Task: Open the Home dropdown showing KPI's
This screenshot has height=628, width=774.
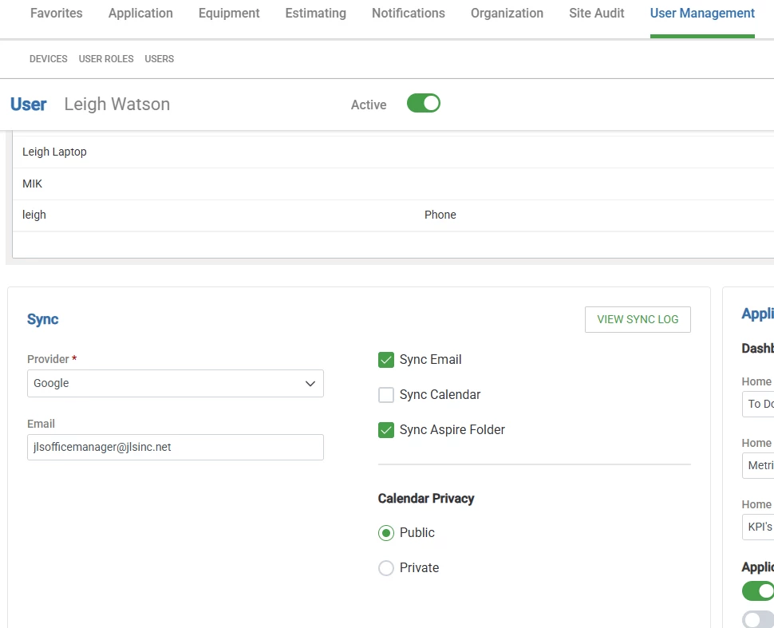Action: (758, 527)
